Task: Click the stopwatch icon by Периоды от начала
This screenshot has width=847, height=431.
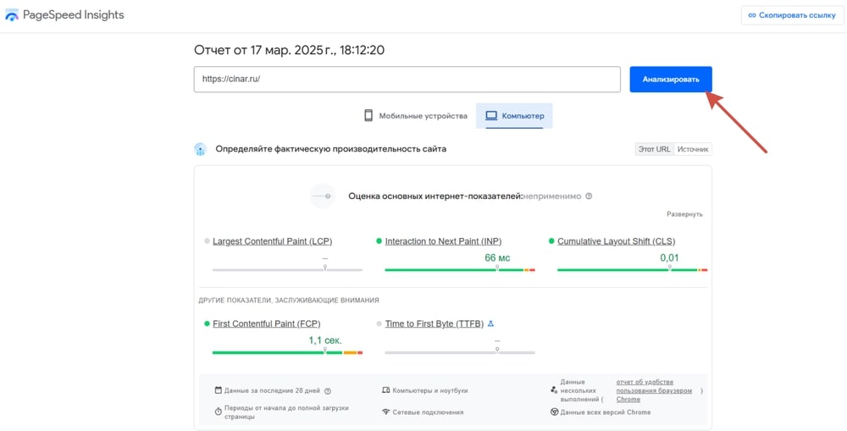Action: tap(219, 412)
